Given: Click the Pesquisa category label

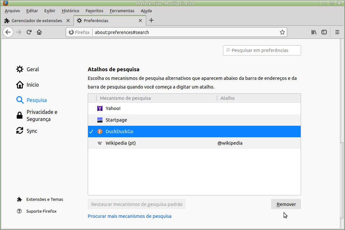Looking at the screenshot, I should pyautogui.click(x=37, y=100).
